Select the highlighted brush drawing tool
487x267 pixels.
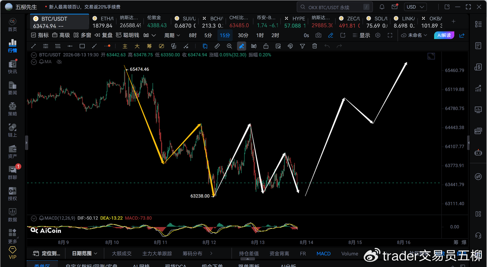(241, 46)
